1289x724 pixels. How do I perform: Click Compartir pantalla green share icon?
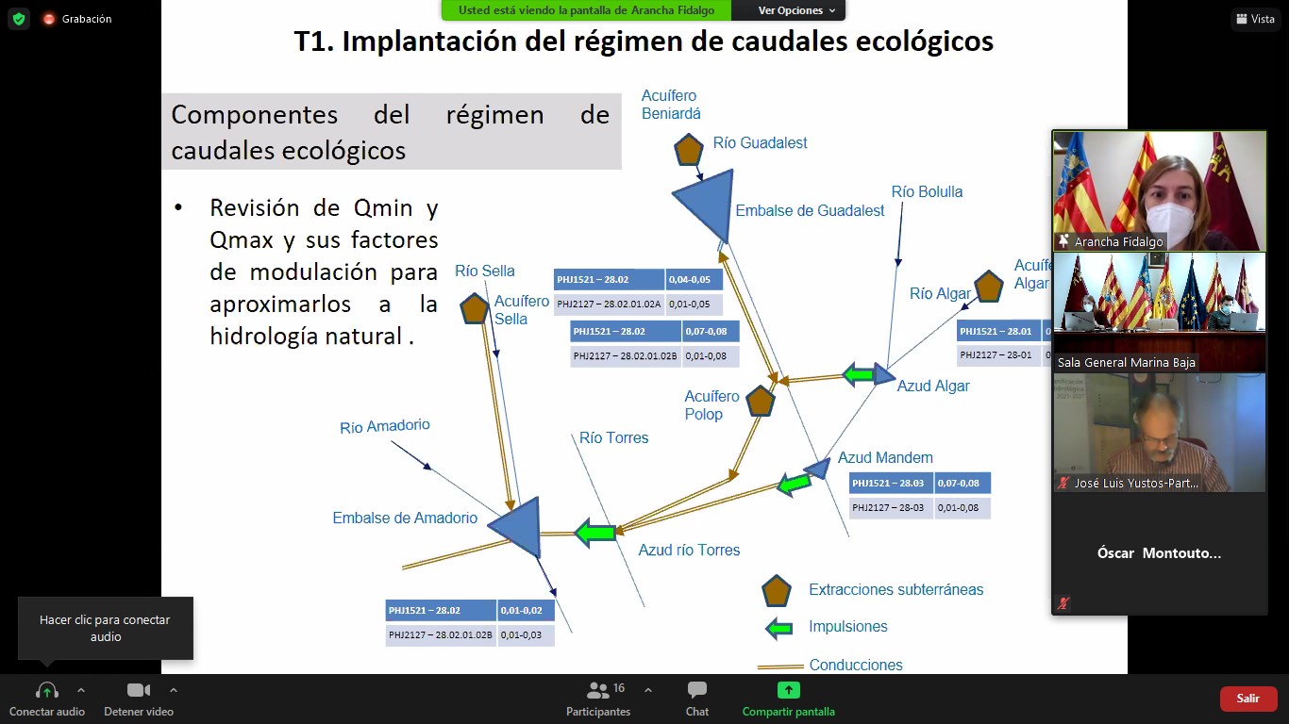click(788, 690)
